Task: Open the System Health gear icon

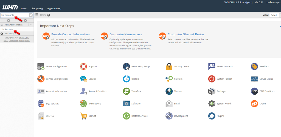Action: coord(212,104)
